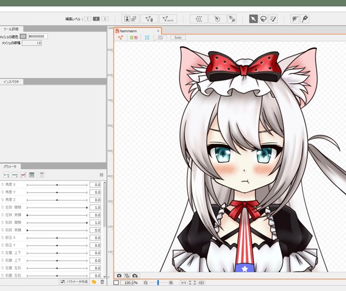Zoom in with the plus magnifier

(x=171, y=282)
